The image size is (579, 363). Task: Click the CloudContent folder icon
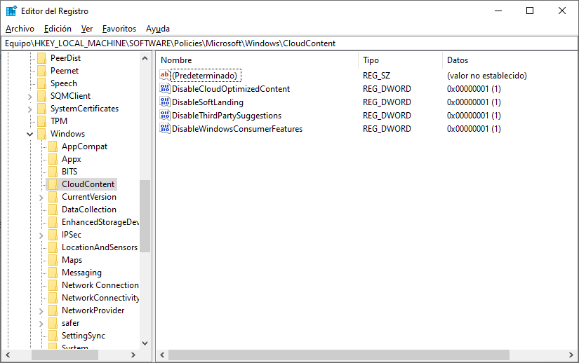tap(53, 184)
